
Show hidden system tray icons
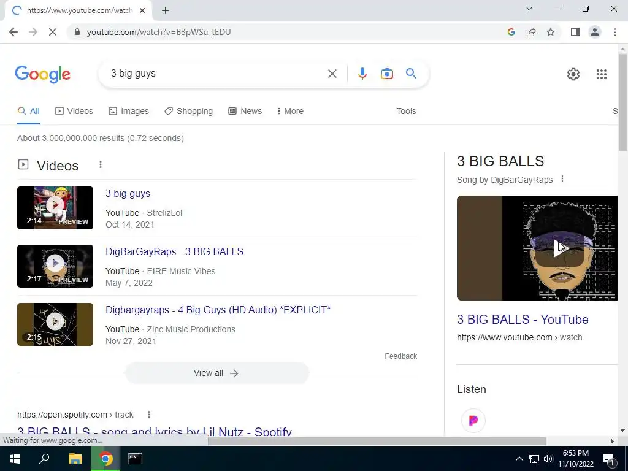click(x=519, y=459)
